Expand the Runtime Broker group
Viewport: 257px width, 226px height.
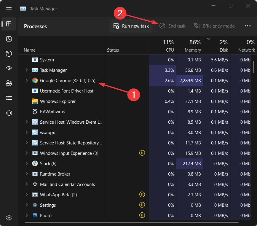click(27, 174)
